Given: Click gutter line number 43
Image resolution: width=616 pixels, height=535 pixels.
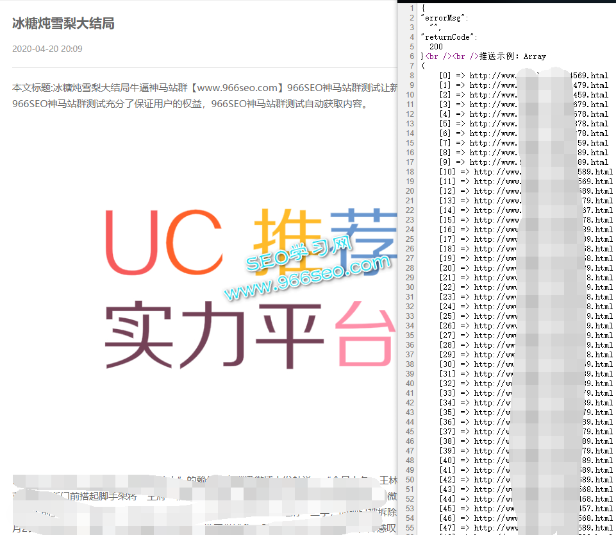Looking at the screenshot, I should 410,412.
